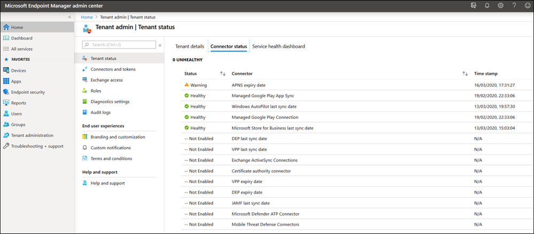Open the directory and subscription filter icon
534x234 pixels.
pyautogui.click(x=473, y=5)
